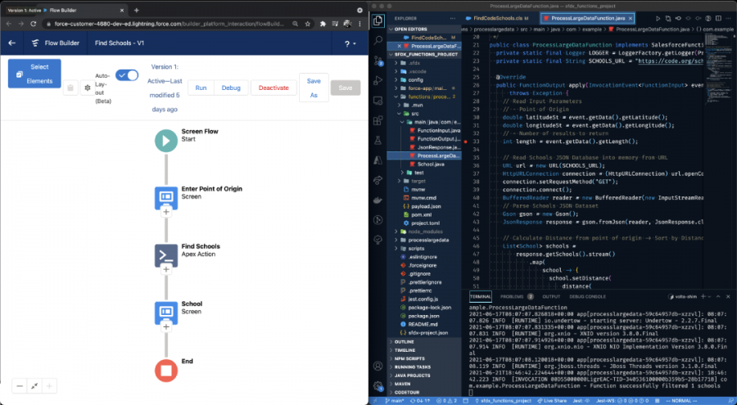Click the browser address bar

pos(170,24)
